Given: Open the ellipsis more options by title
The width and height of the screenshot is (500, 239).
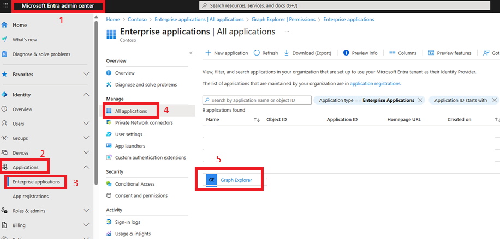Looking at the screenshot, I should 287,32.
